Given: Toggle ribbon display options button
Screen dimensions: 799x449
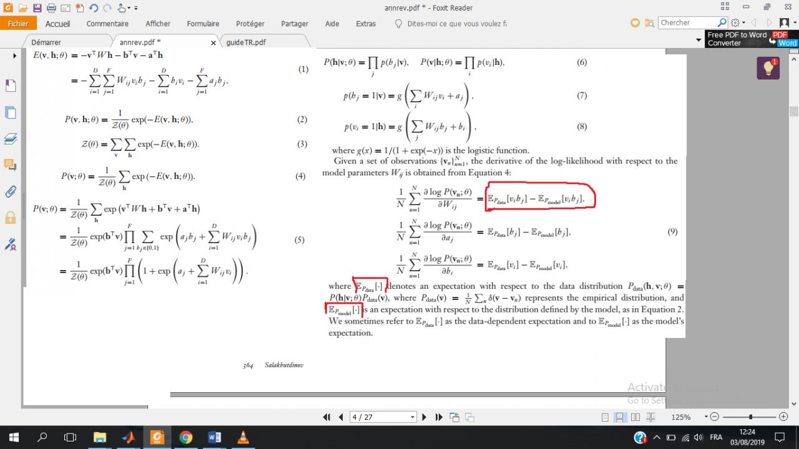Looking at the screenshot, I should [x=725, y=7].
